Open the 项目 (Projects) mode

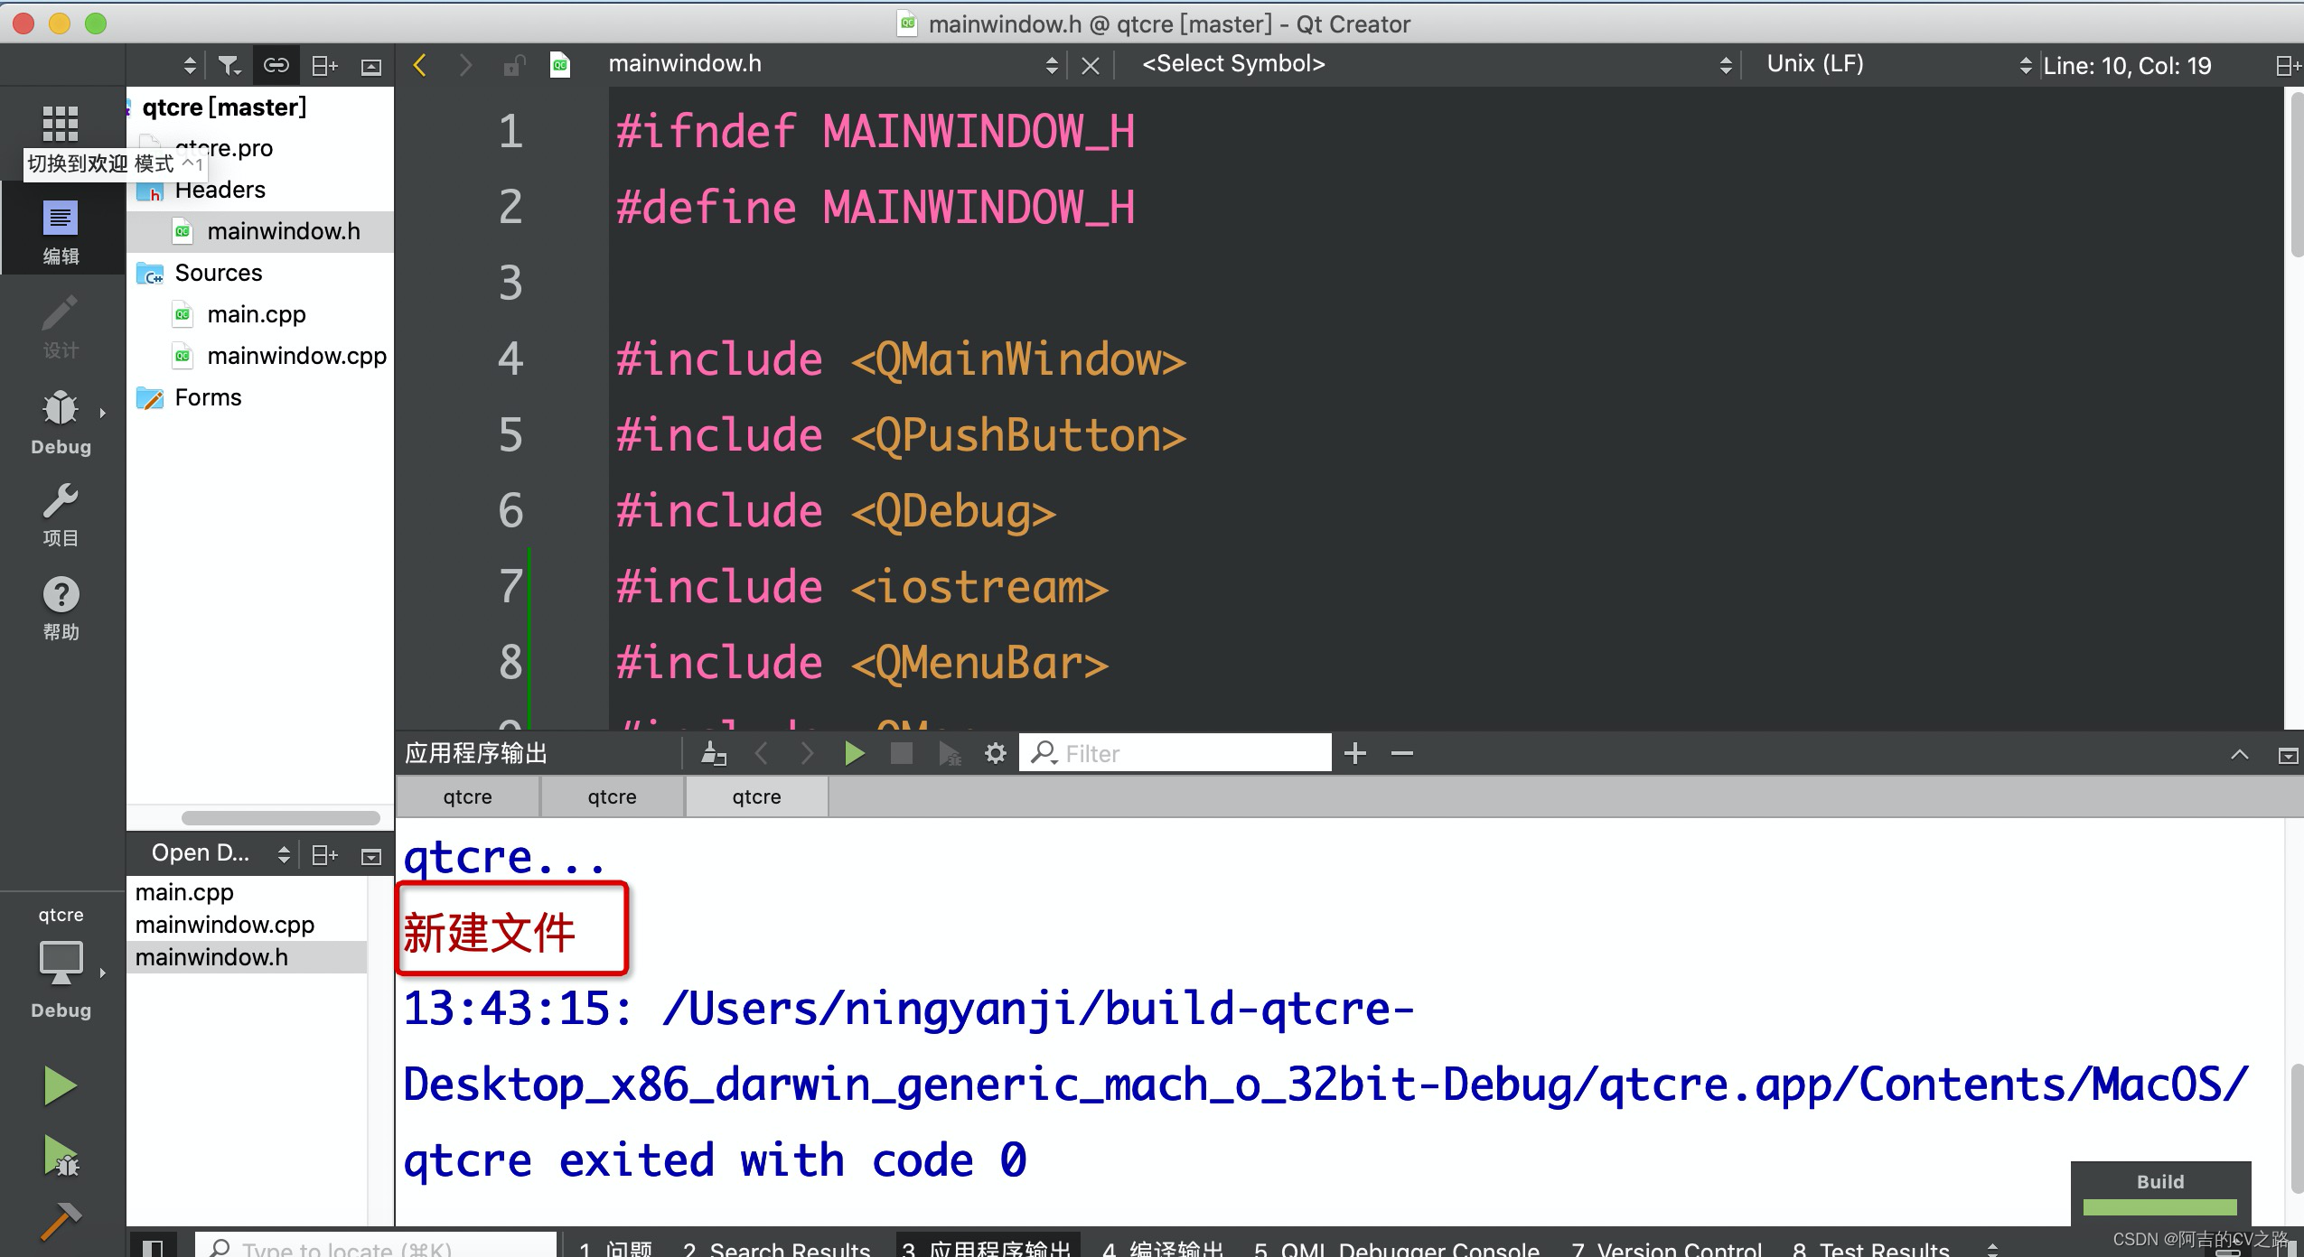click(61, 515)
